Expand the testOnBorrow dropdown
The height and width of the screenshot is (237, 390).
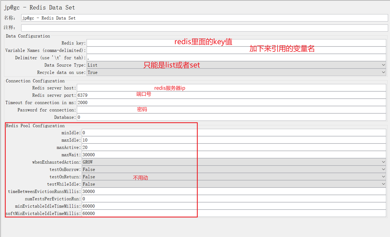pyautogui.click(x=383, y=169)
